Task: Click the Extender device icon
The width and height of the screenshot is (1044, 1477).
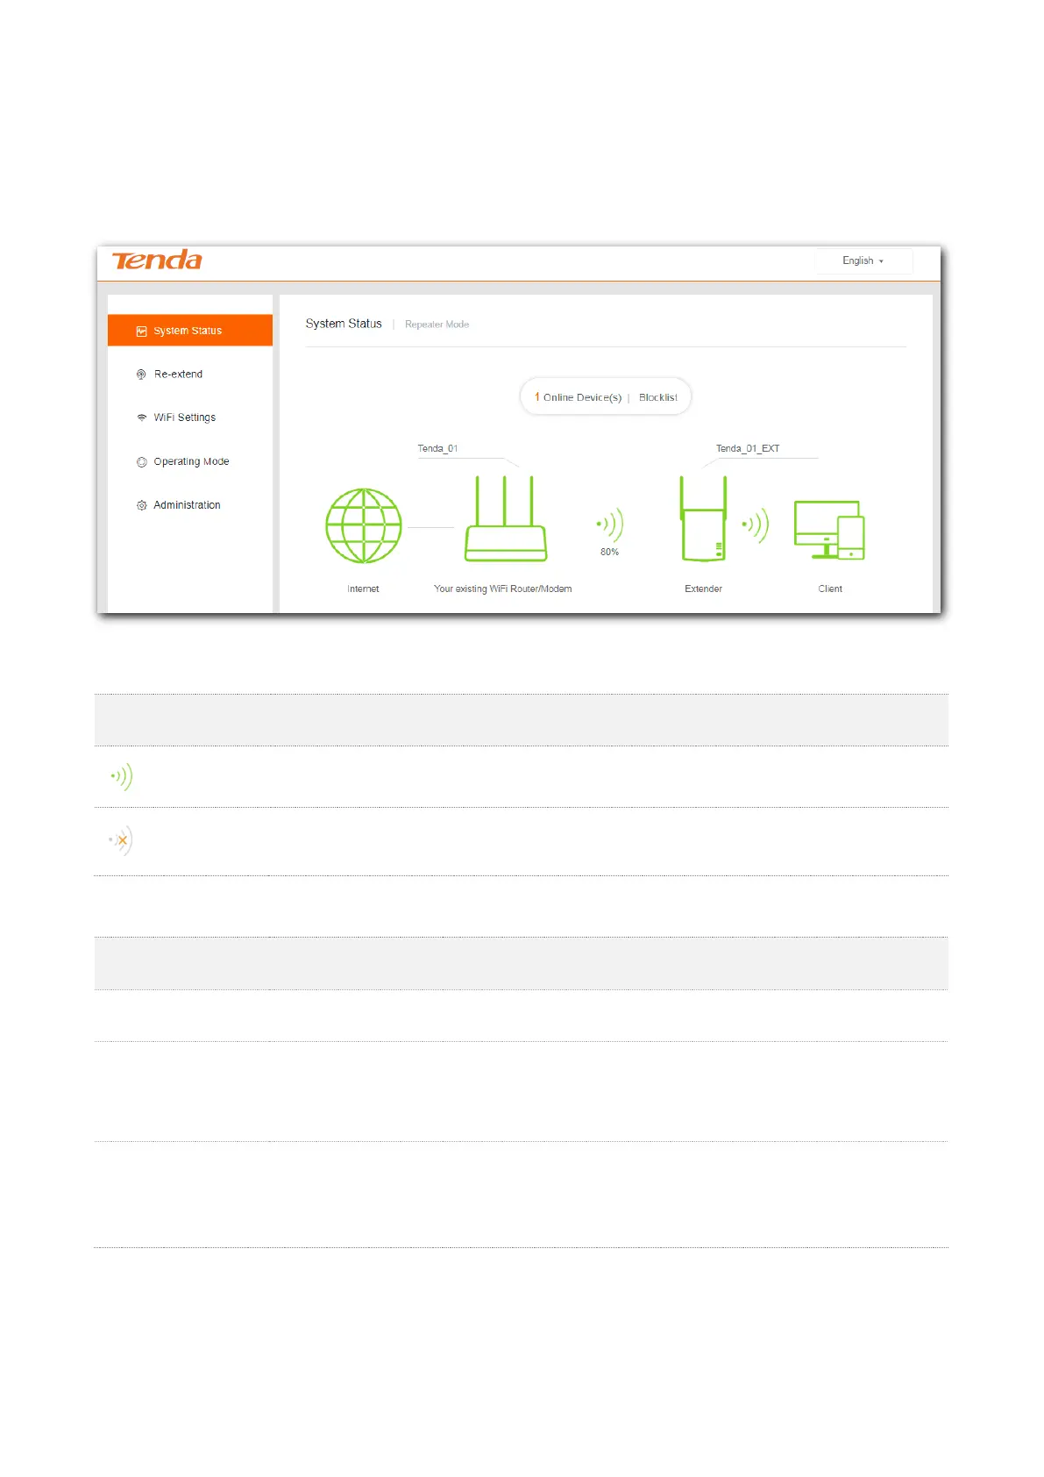Action: coord(703,518)
